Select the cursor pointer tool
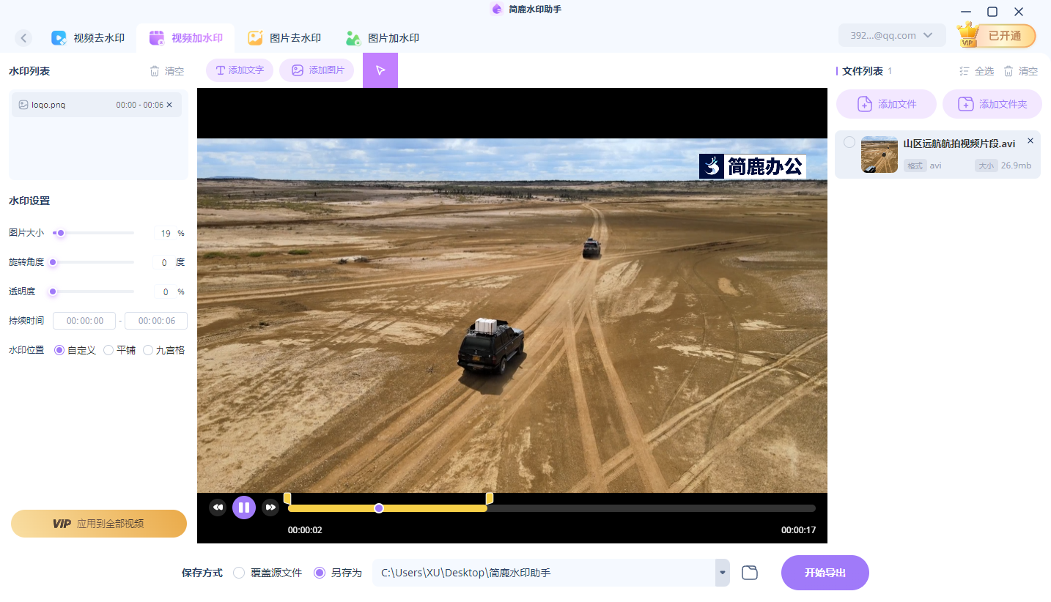This screenshot has height=602, width=1051. click(x=380, y=70)
